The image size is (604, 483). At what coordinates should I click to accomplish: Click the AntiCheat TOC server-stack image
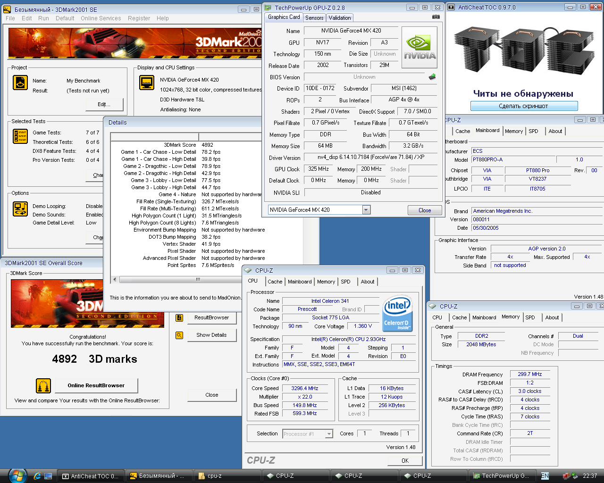524,50
